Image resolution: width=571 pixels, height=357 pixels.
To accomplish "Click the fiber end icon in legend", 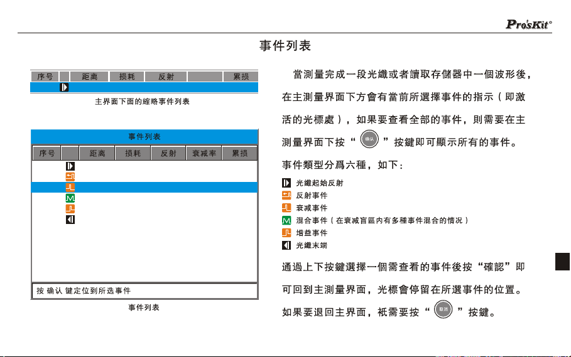I will pos(286,245).
